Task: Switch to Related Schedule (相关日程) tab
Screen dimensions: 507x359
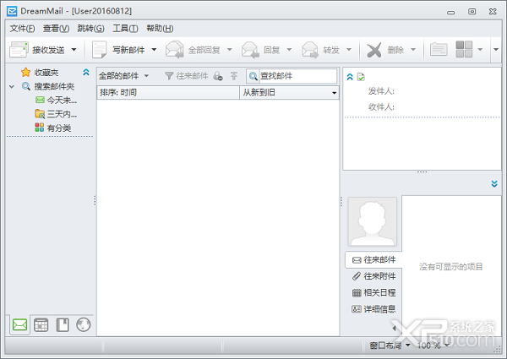Action: pos(373,292)
